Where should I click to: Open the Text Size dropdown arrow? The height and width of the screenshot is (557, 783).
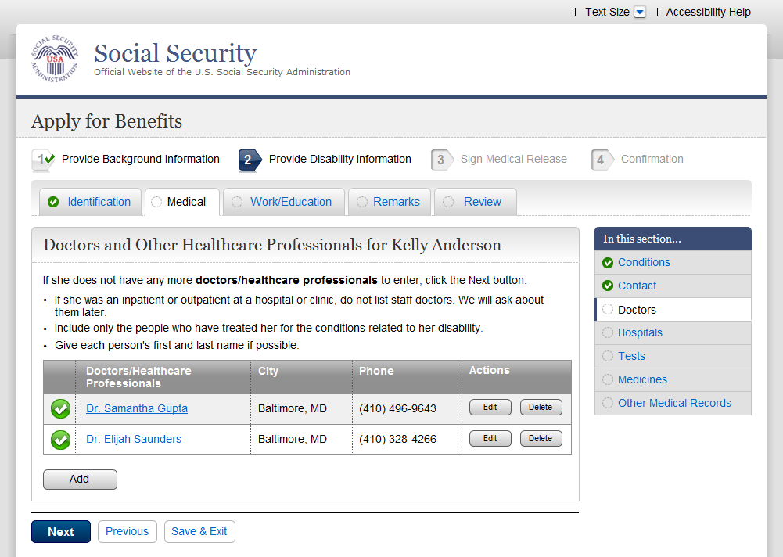click(x=640, y=13)
